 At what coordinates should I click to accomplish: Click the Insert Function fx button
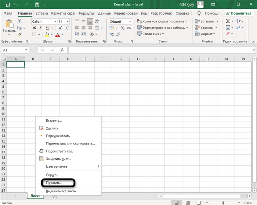[x=62, y=50]
